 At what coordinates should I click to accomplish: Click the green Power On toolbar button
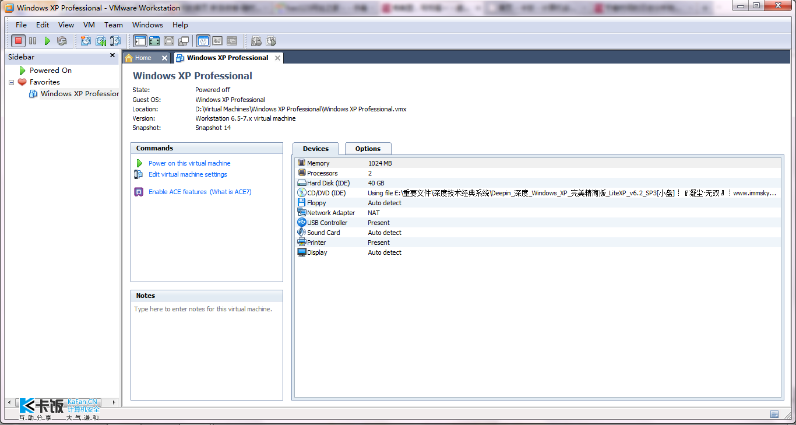47,41
